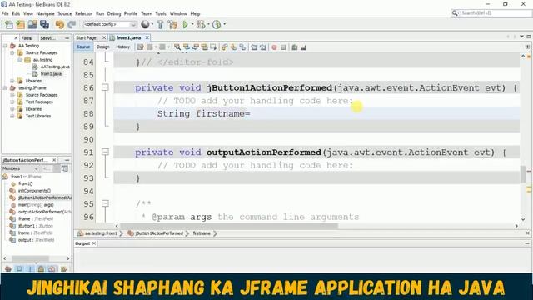Screen dimensions: 533x300
Task: Click the New File toolbar icon
Action: [x=9, y=24]
